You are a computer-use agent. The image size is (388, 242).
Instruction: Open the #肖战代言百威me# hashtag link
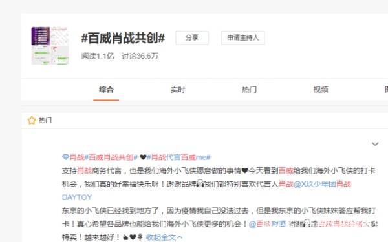tap(178, 157)
